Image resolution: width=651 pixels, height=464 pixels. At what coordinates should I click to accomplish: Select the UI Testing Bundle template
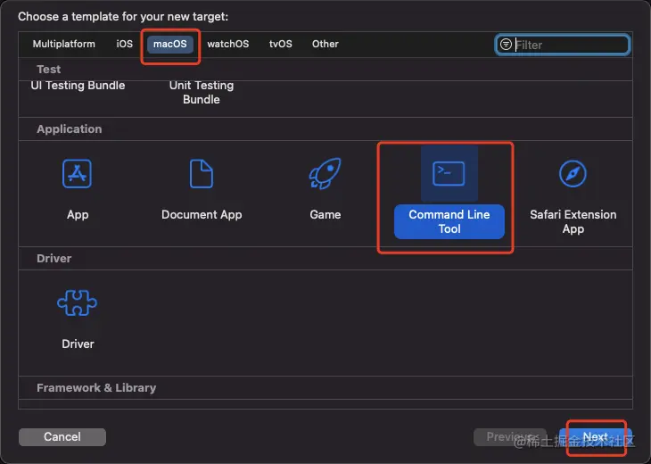(x=78, y=86)
